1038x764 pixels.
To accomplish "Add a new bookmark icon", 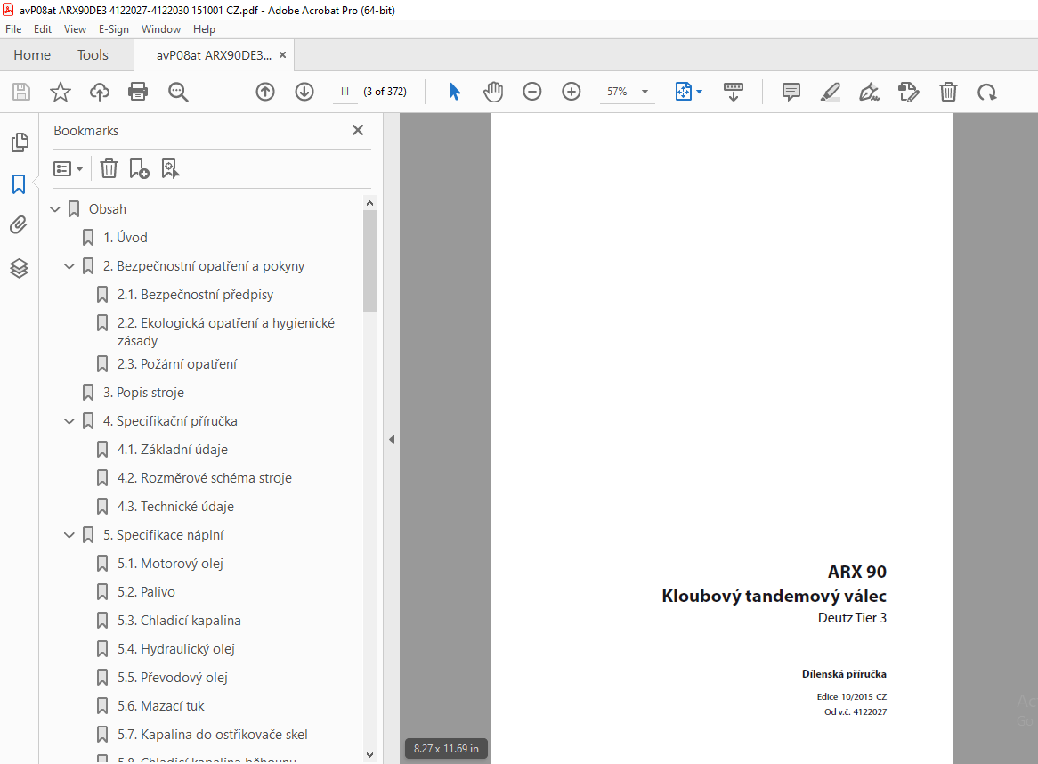I will [139, 168].
